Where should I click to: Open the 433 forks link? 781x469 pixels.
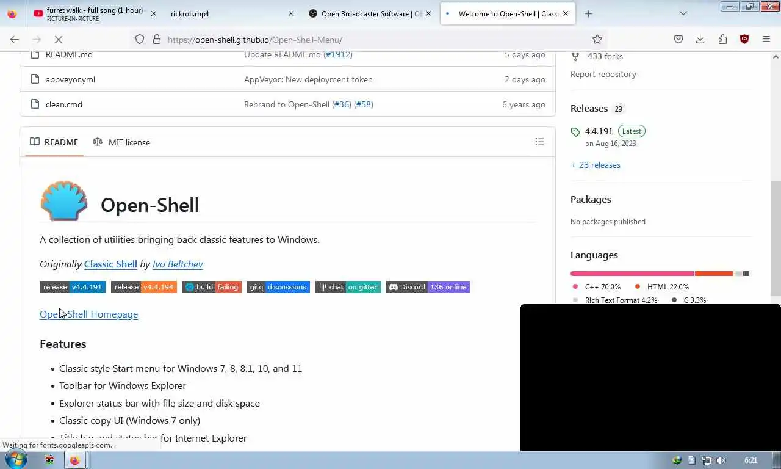click(605, 56)
